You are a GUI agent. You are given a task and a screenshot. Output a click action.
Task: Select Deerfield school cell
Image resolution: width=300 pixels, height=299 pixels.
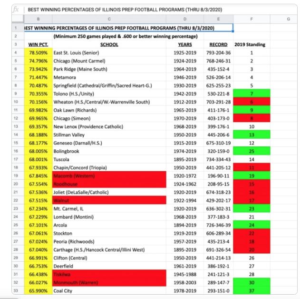pos(109,266)
